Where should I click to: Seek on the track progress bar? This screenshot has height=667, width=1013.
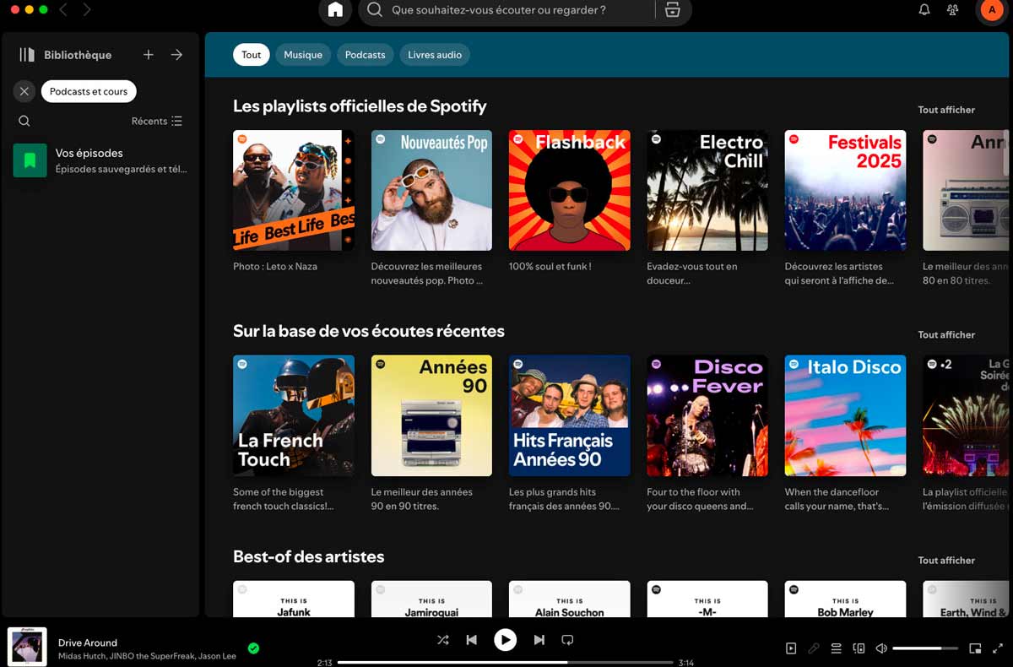point(505,663)
